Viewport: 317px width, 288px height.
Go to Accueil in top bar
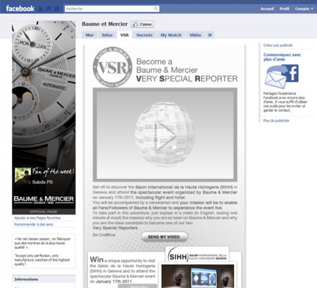click(267, 8)
